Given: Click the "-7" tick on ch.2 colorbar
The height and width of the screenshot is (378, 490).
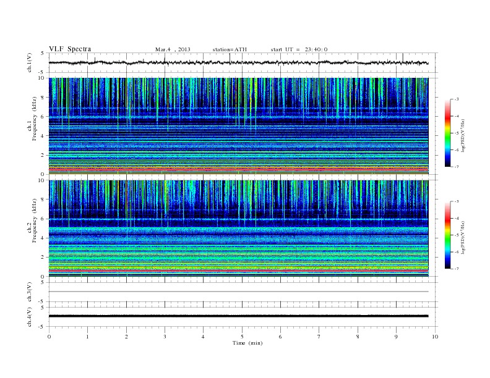Looking at the screenshot, I should tap(456, 269).
